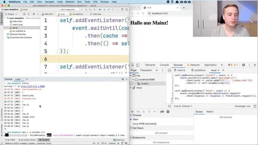Click the pause script execution icon
The image size is (258, 145).
[132, 112]
